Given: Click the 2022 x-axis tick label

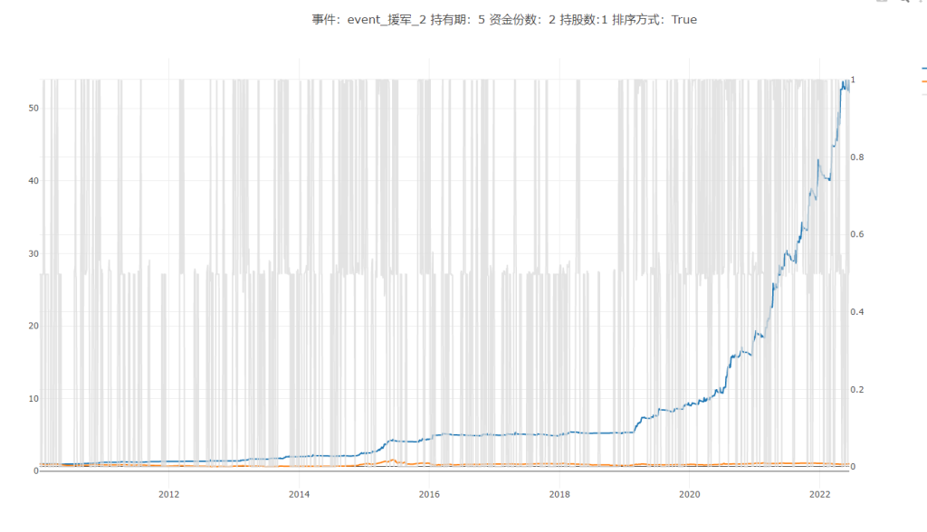Looking at the screenshot, I should point(819,494).
